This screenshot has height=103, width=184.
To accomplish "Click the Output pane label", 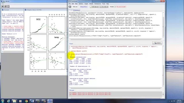I will (71, 44).
